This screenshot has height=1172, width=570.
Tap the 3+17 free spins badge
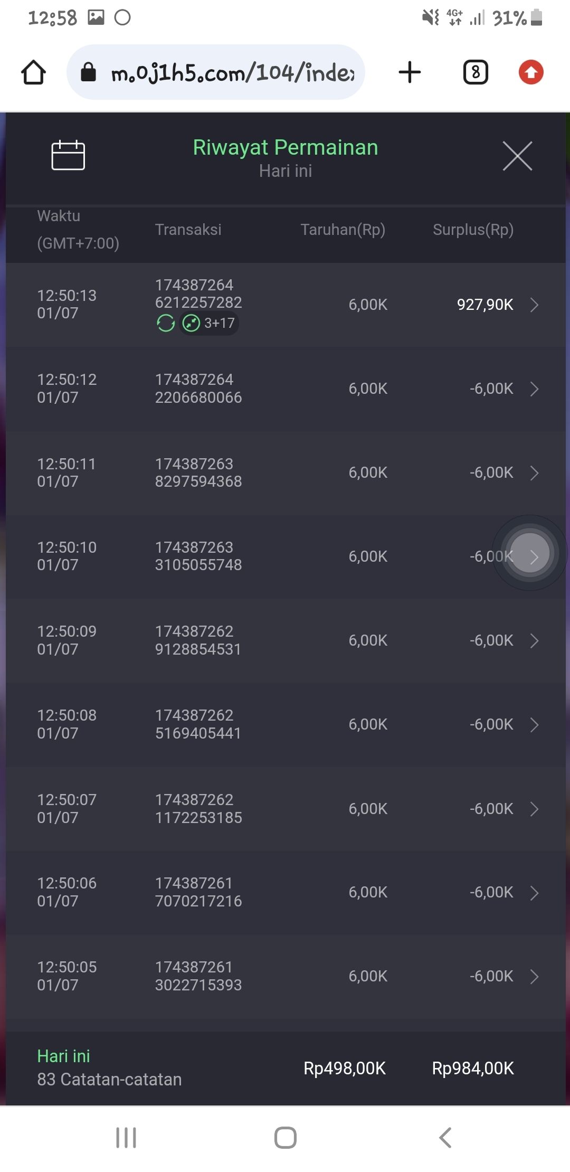pyautogui.click(x=210, y=323)
